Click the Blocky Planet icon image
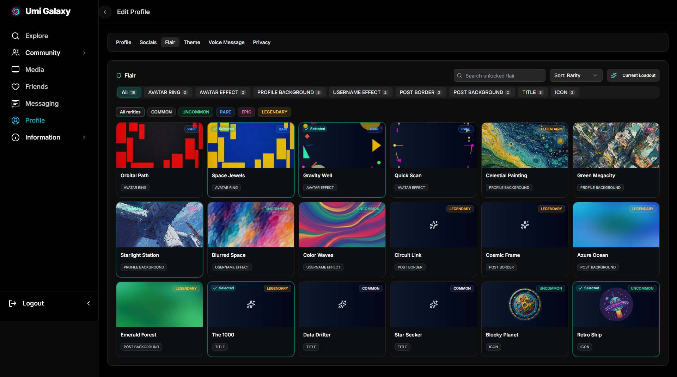The width and height of the screenshot is (677, 377). pos(525,304)
